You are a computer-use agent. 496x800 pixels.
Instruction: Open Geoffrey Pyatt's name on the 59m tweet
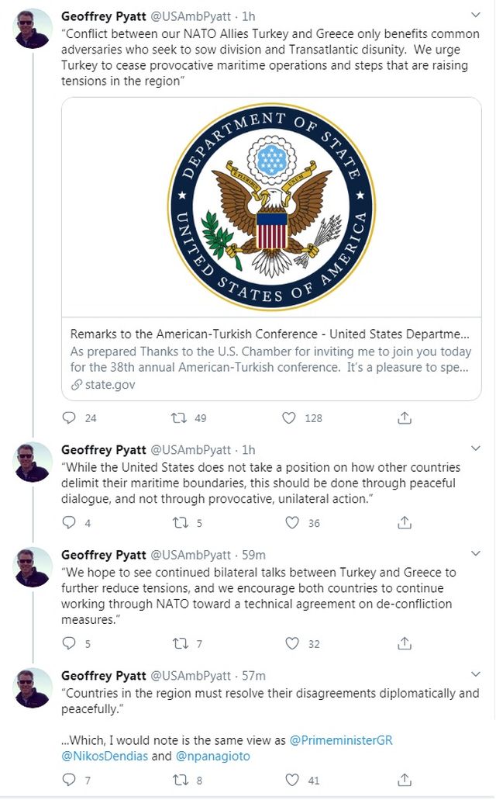(103, 555)
